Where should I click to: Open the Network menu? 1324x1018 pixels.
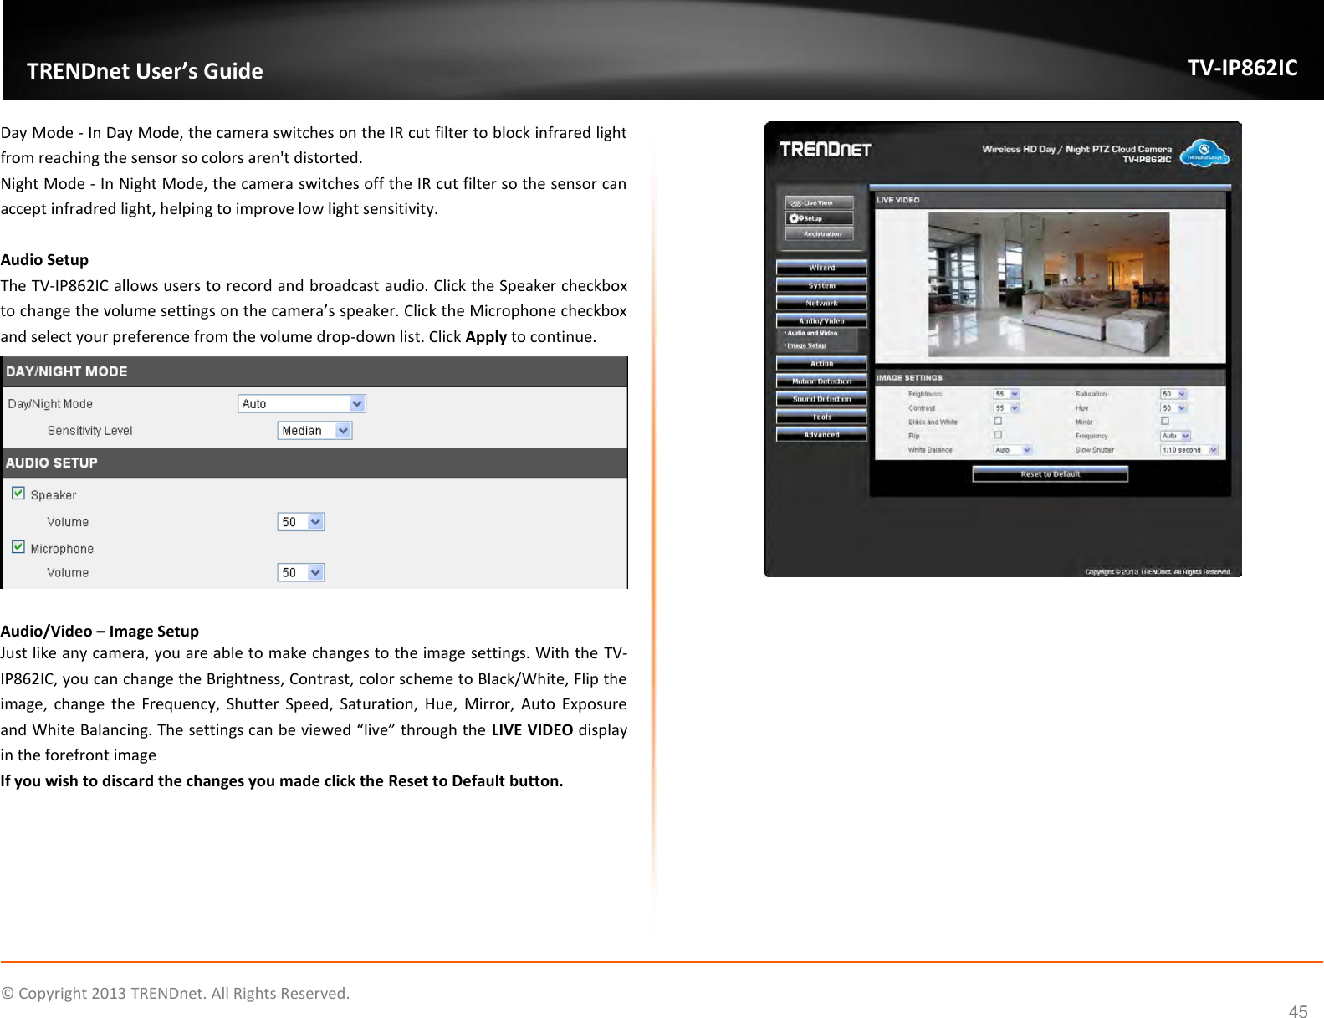pos(821,303)
